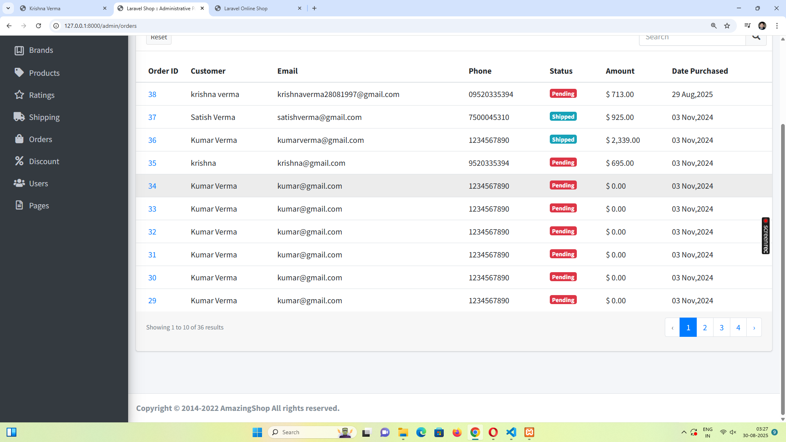The width and height of the screenshot is (786, 442).
Task: Launch Microsoft Edge from taskbar
Action: tap(421, 432)
